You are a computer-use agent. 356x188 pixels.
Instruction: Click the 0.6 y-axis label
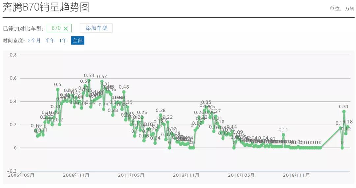(13, 78)
